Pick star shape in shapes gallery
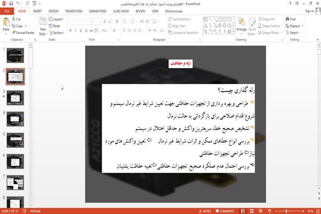This screenshot has height=214, width=321. point(229,32)
